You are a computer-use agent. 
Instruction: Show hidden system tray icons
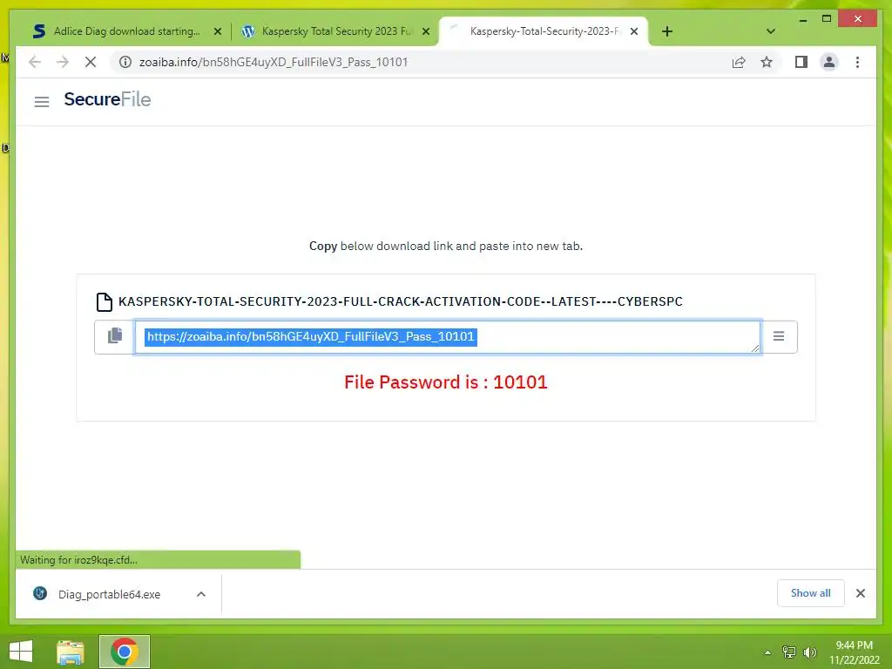767,652
